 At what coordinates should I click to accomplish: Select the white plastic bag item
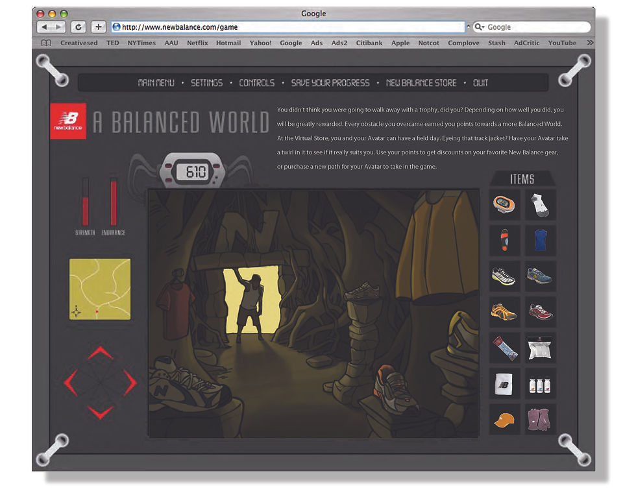(x=540, y=348)
